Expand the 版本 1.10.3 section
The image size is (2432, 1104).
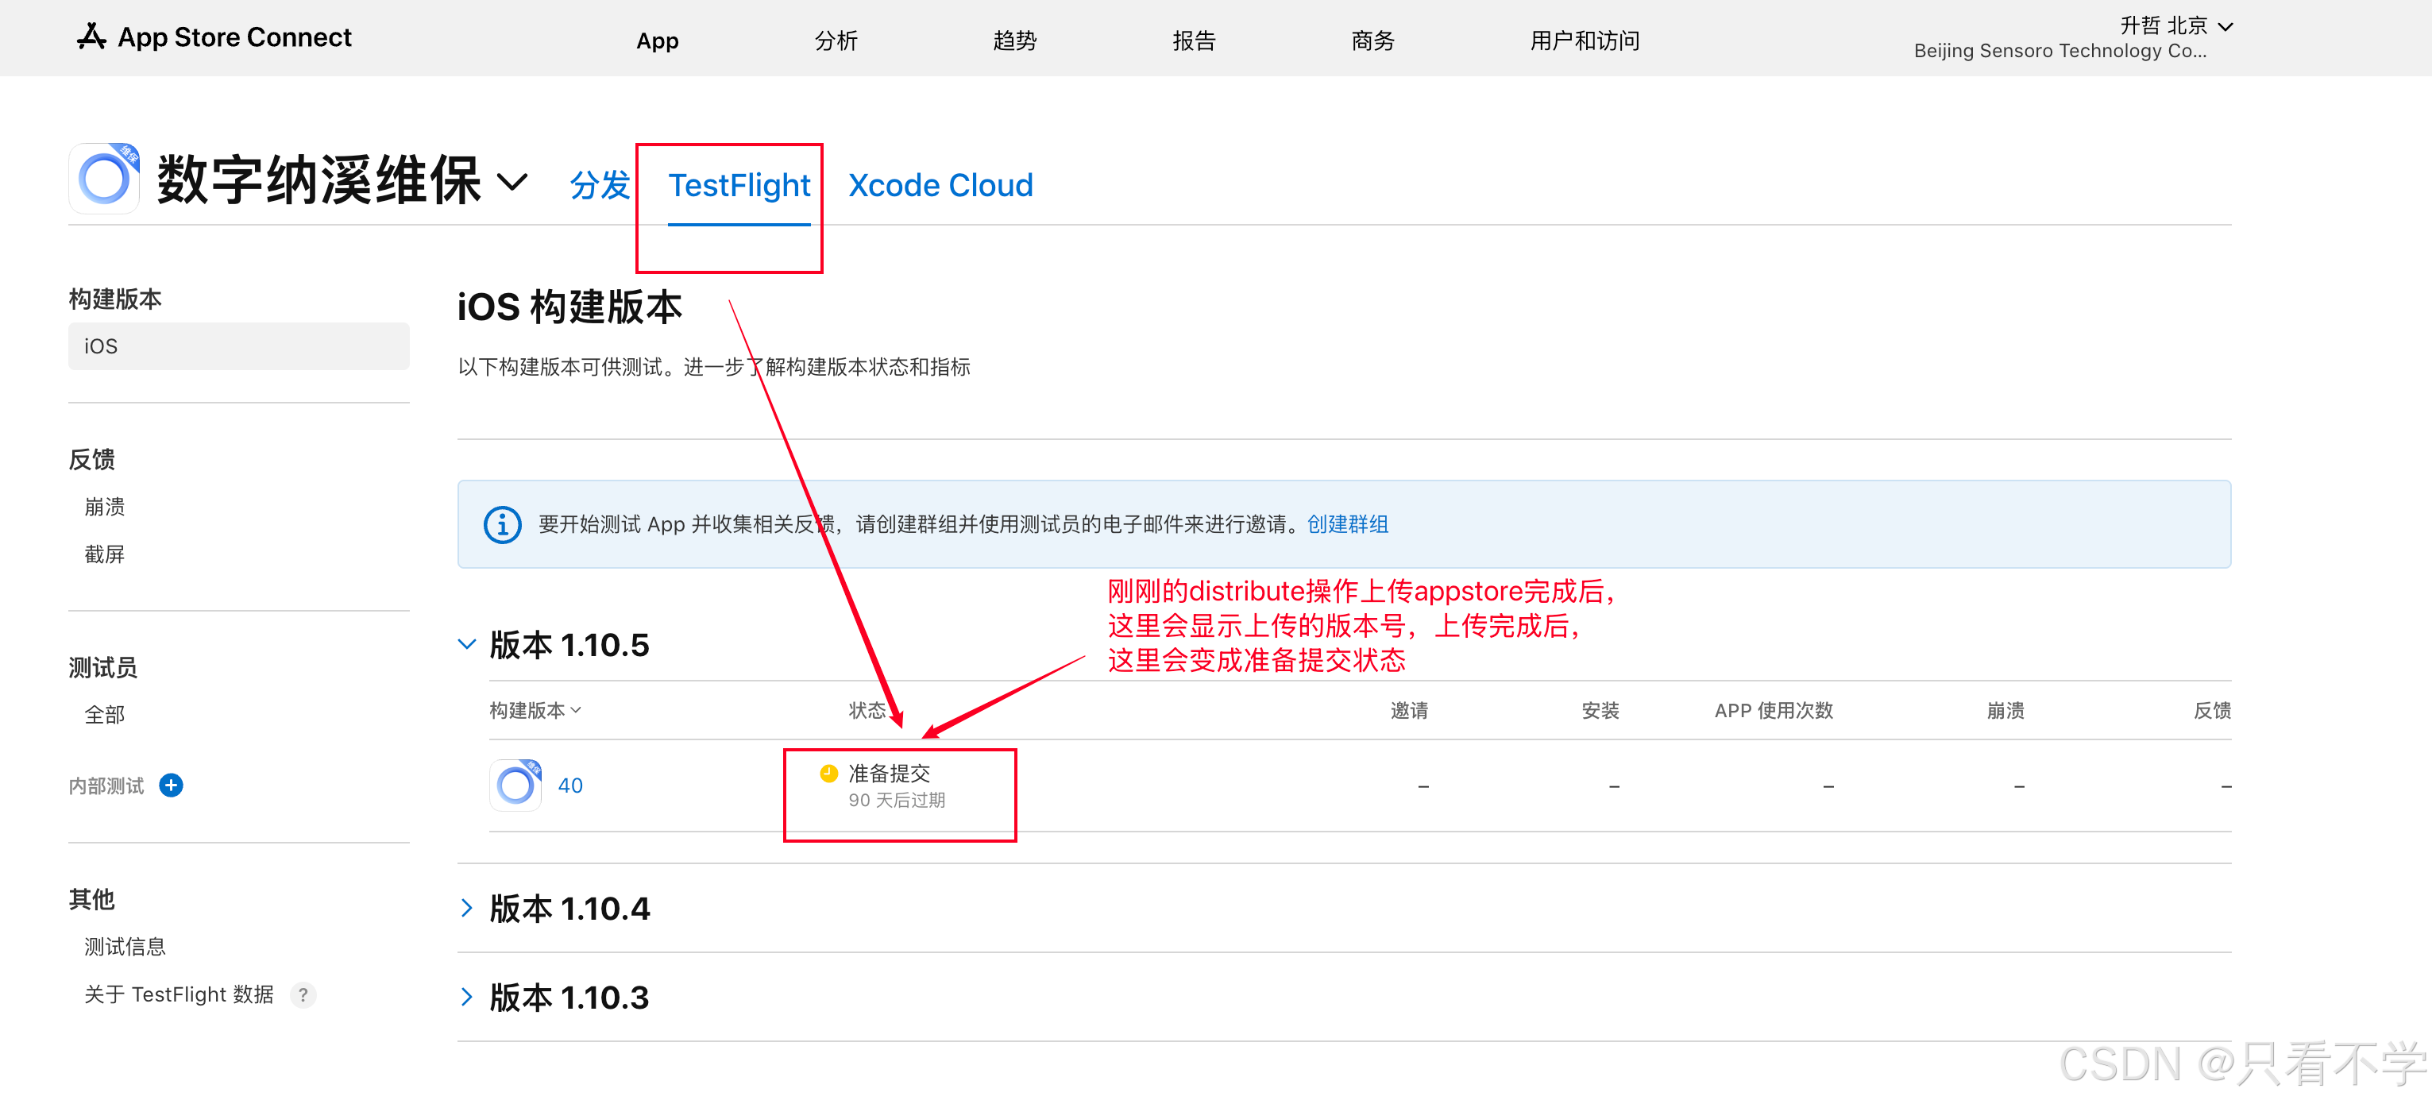pos(466,998)
